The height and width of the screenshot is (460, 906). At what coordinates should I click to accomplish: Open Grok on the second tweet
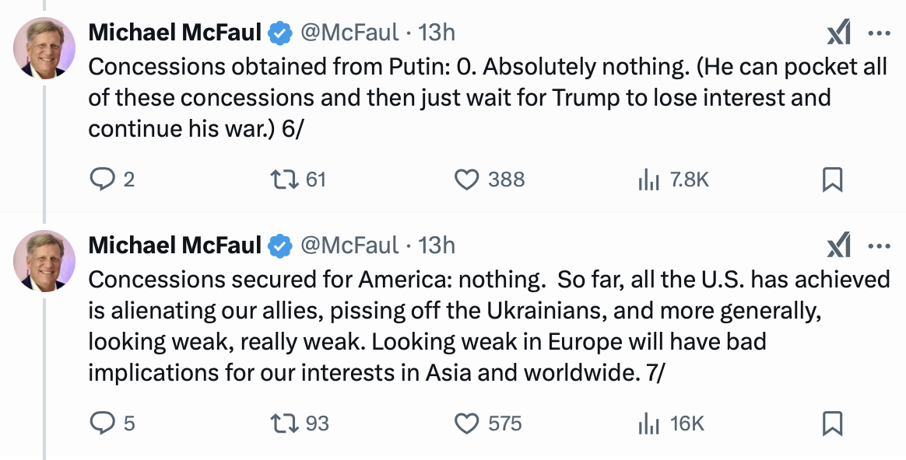click(x=838, y=246)
